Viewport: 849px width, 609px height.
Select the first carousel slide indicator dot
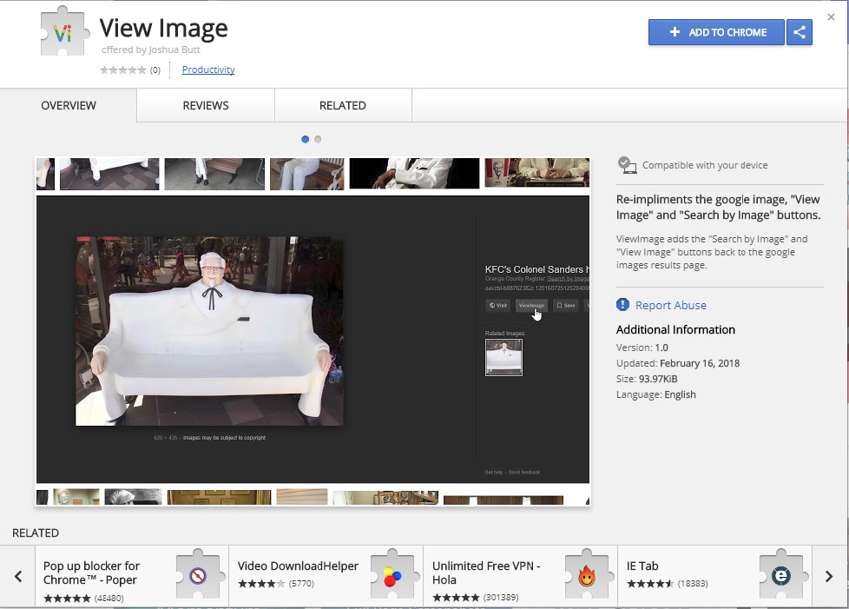305,138
